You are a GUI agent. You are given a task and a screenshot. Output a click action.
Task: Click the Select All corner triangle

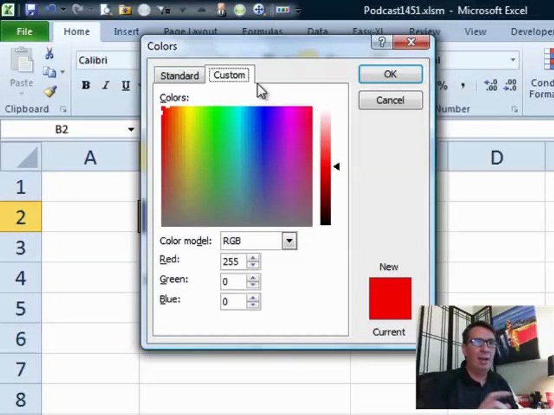point(21,157)
